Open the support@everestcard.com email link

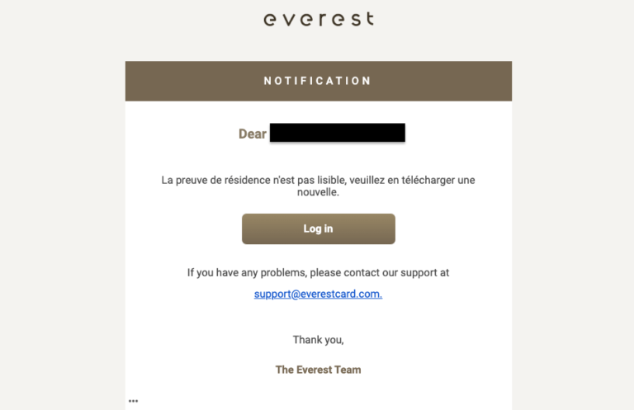(318, 294)
